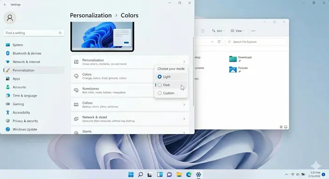Open the notification badge in the taskbar

coord(323,174)
